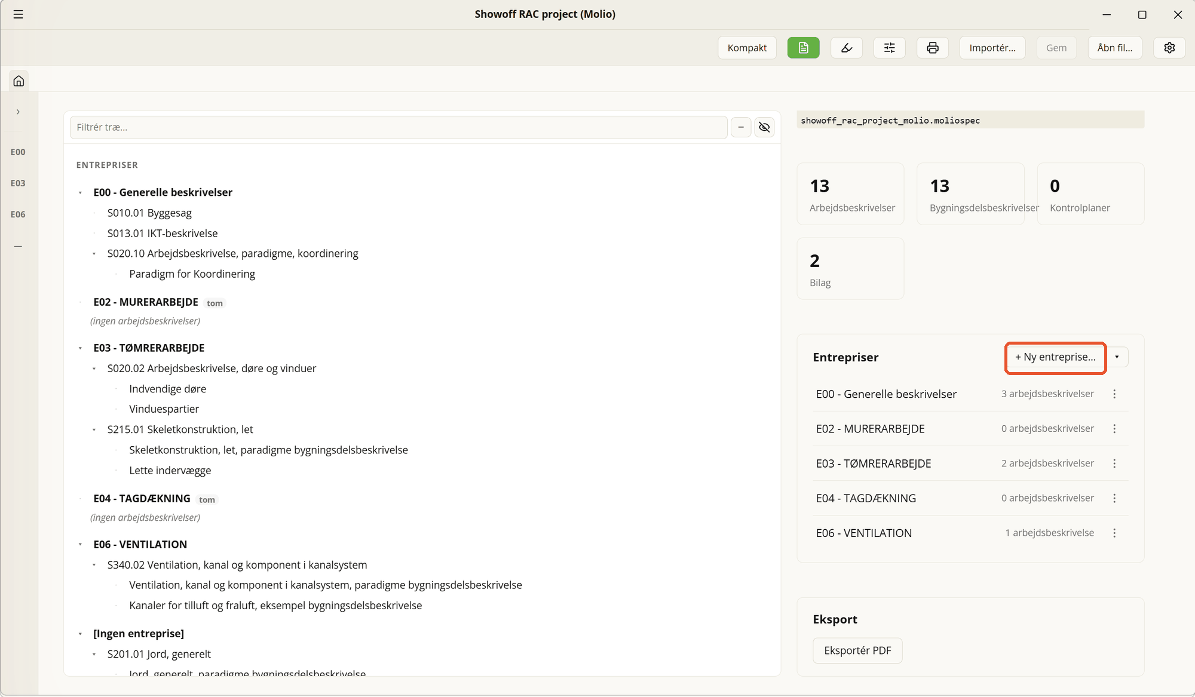
Task: Select the dash item in sidebar
Action: click(18, 246)
